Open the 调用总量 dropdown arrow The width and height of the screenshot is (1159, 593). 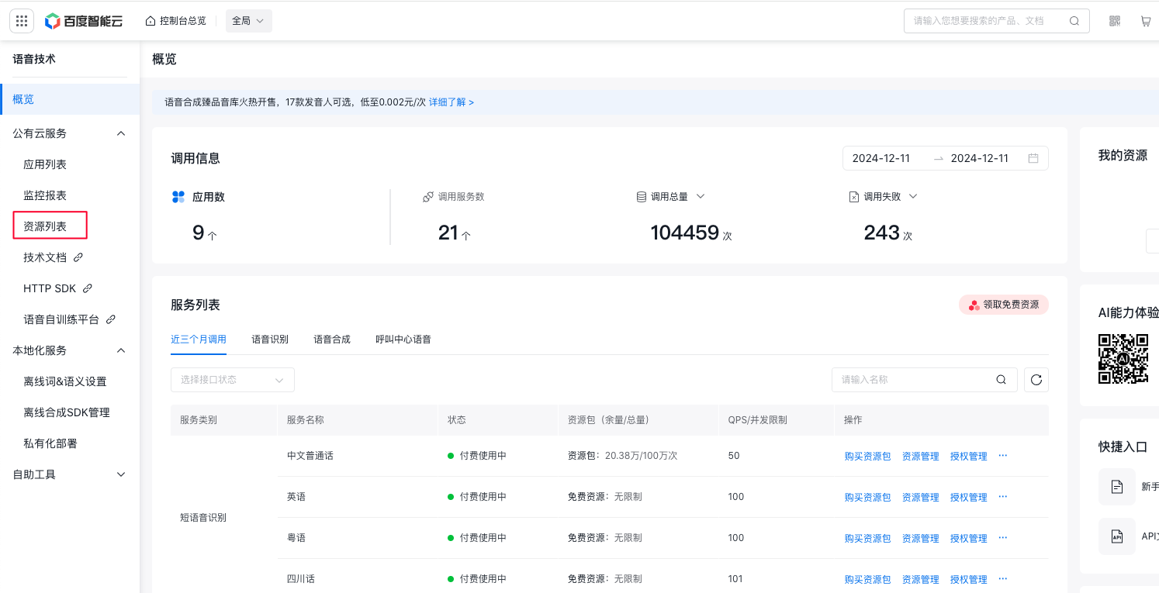tap(701, 196)
